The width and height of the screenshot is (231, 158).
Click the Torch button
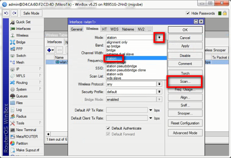click(x=185, y=73)
